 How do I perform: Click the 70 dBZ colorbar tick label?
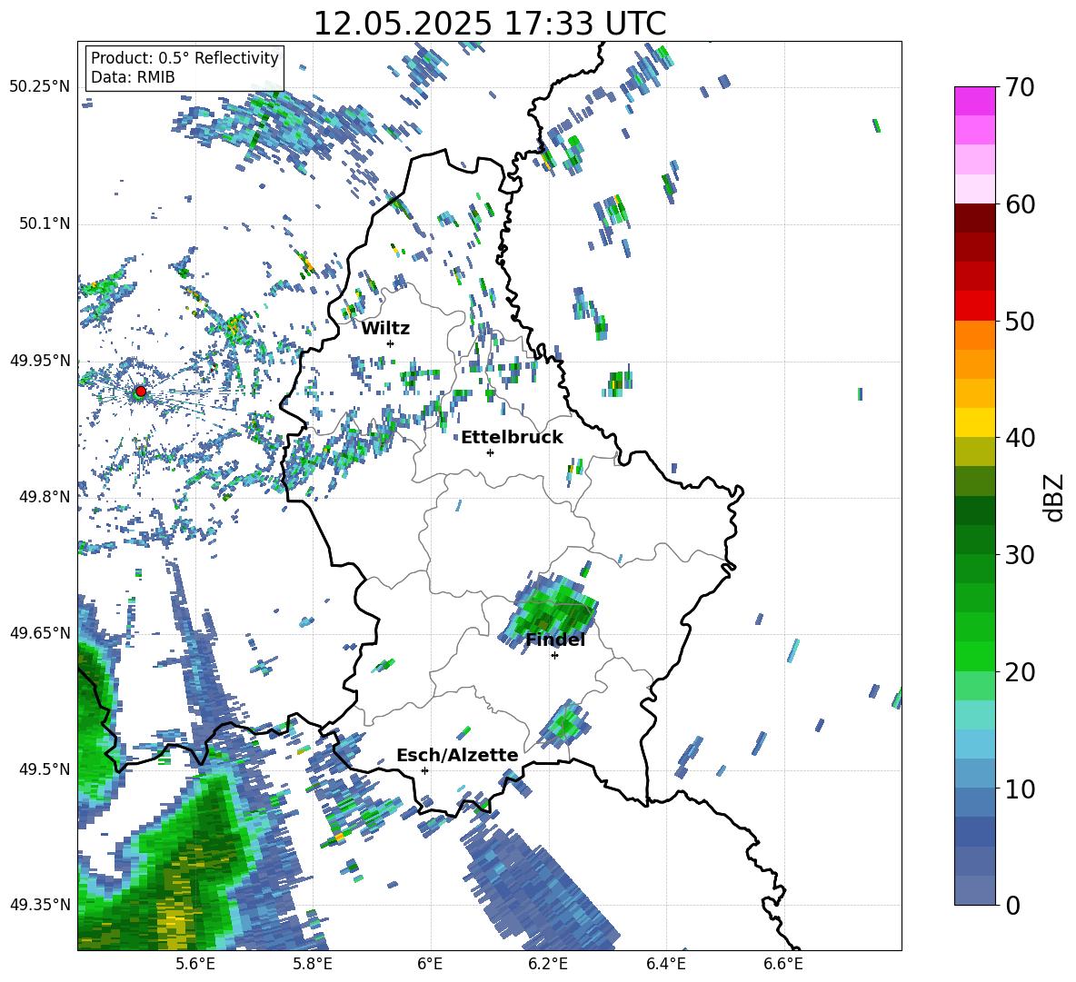point(1019,88)
